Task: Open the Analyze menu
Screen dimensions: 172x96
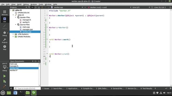Action: [34, 4]
